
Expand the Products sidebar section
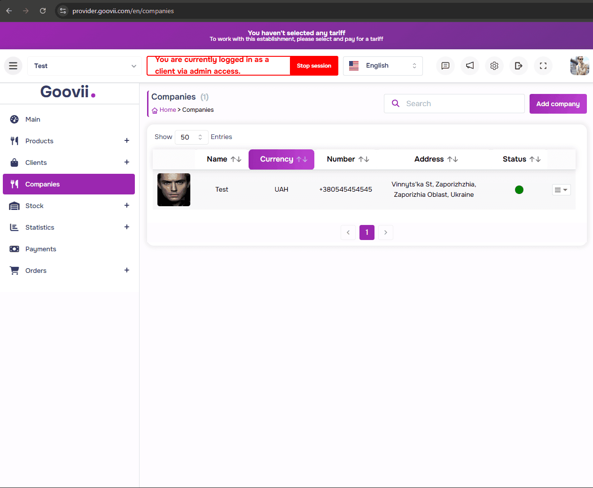coord(126,140)
